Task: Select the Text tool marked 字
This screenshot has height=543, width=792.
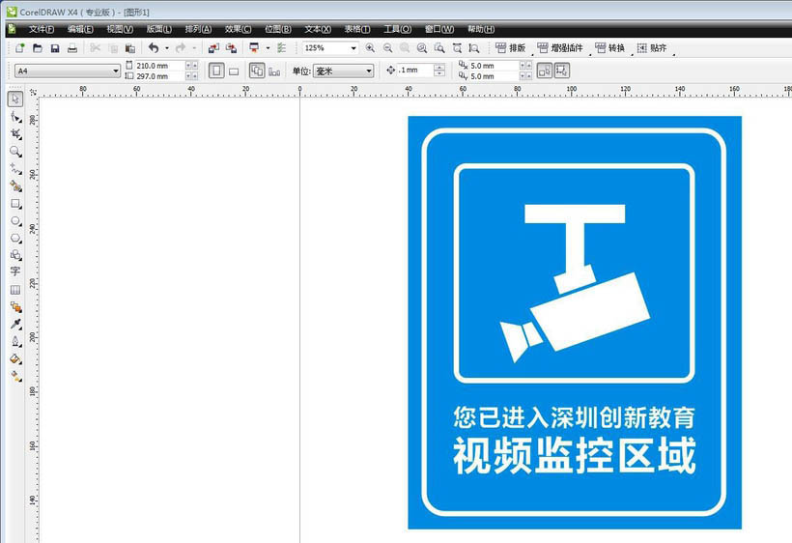Action: [x=15, y=271]
